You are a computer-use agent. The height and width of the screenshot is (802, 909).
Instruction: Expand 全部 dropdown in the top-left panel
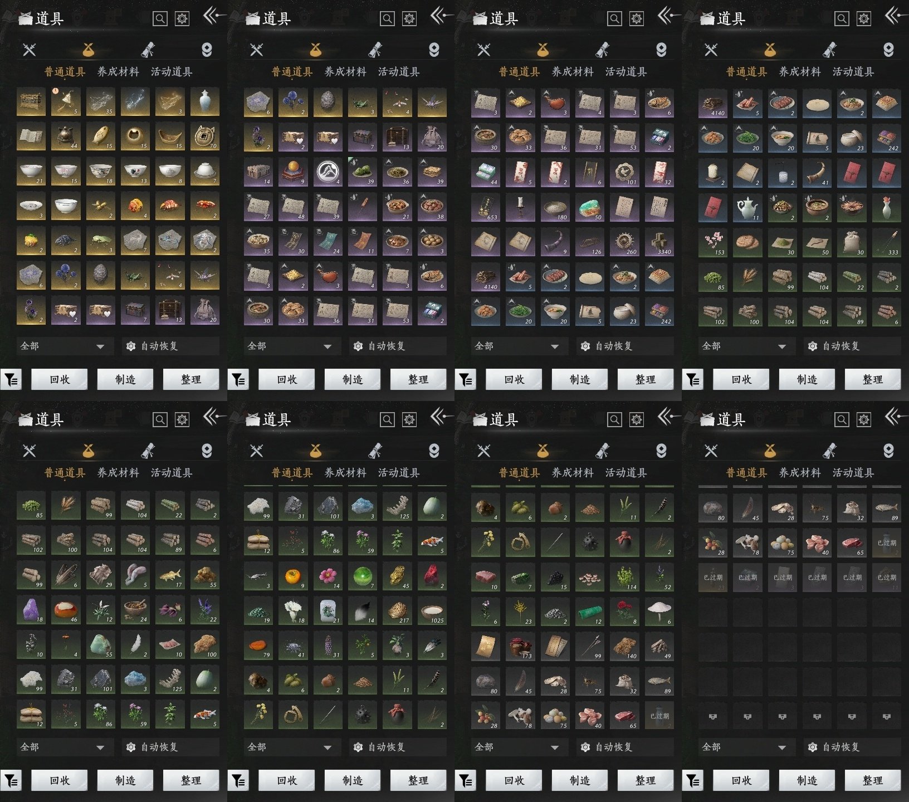pyautogui.click(x=62, y=346)
